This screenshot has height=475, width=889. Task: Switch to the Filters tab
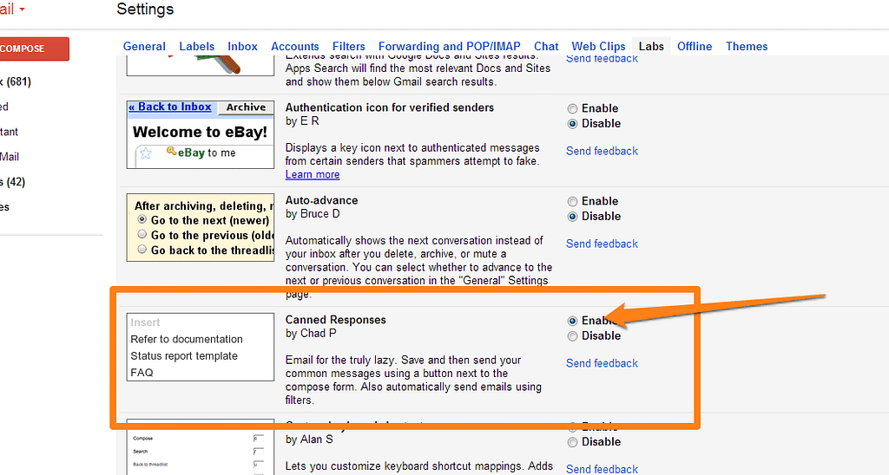click(349, 47)
